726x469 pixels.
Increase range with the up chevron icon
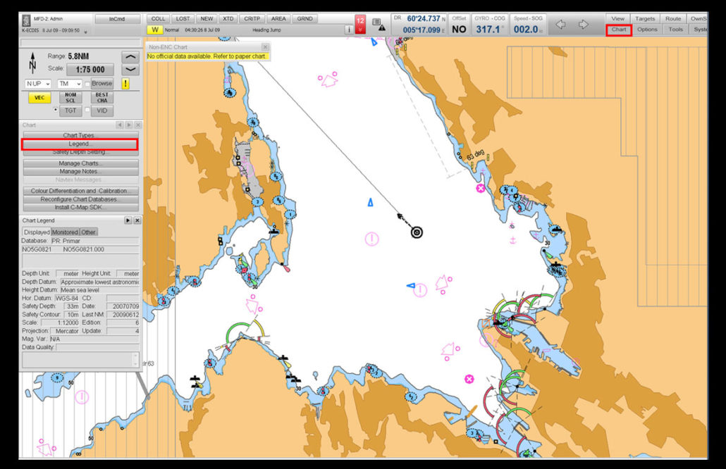130,58
